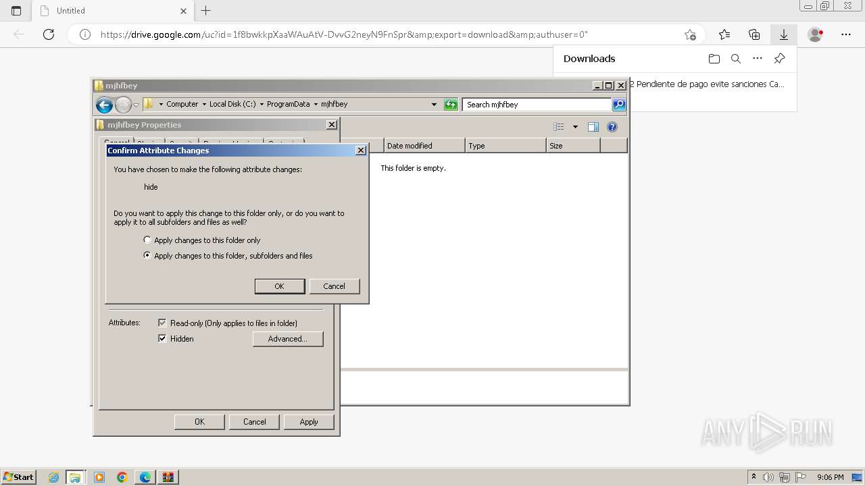865x486 pixels.
Task: Uncheck the Hidden attribute checkbox
Action: (x=162, y=339)
